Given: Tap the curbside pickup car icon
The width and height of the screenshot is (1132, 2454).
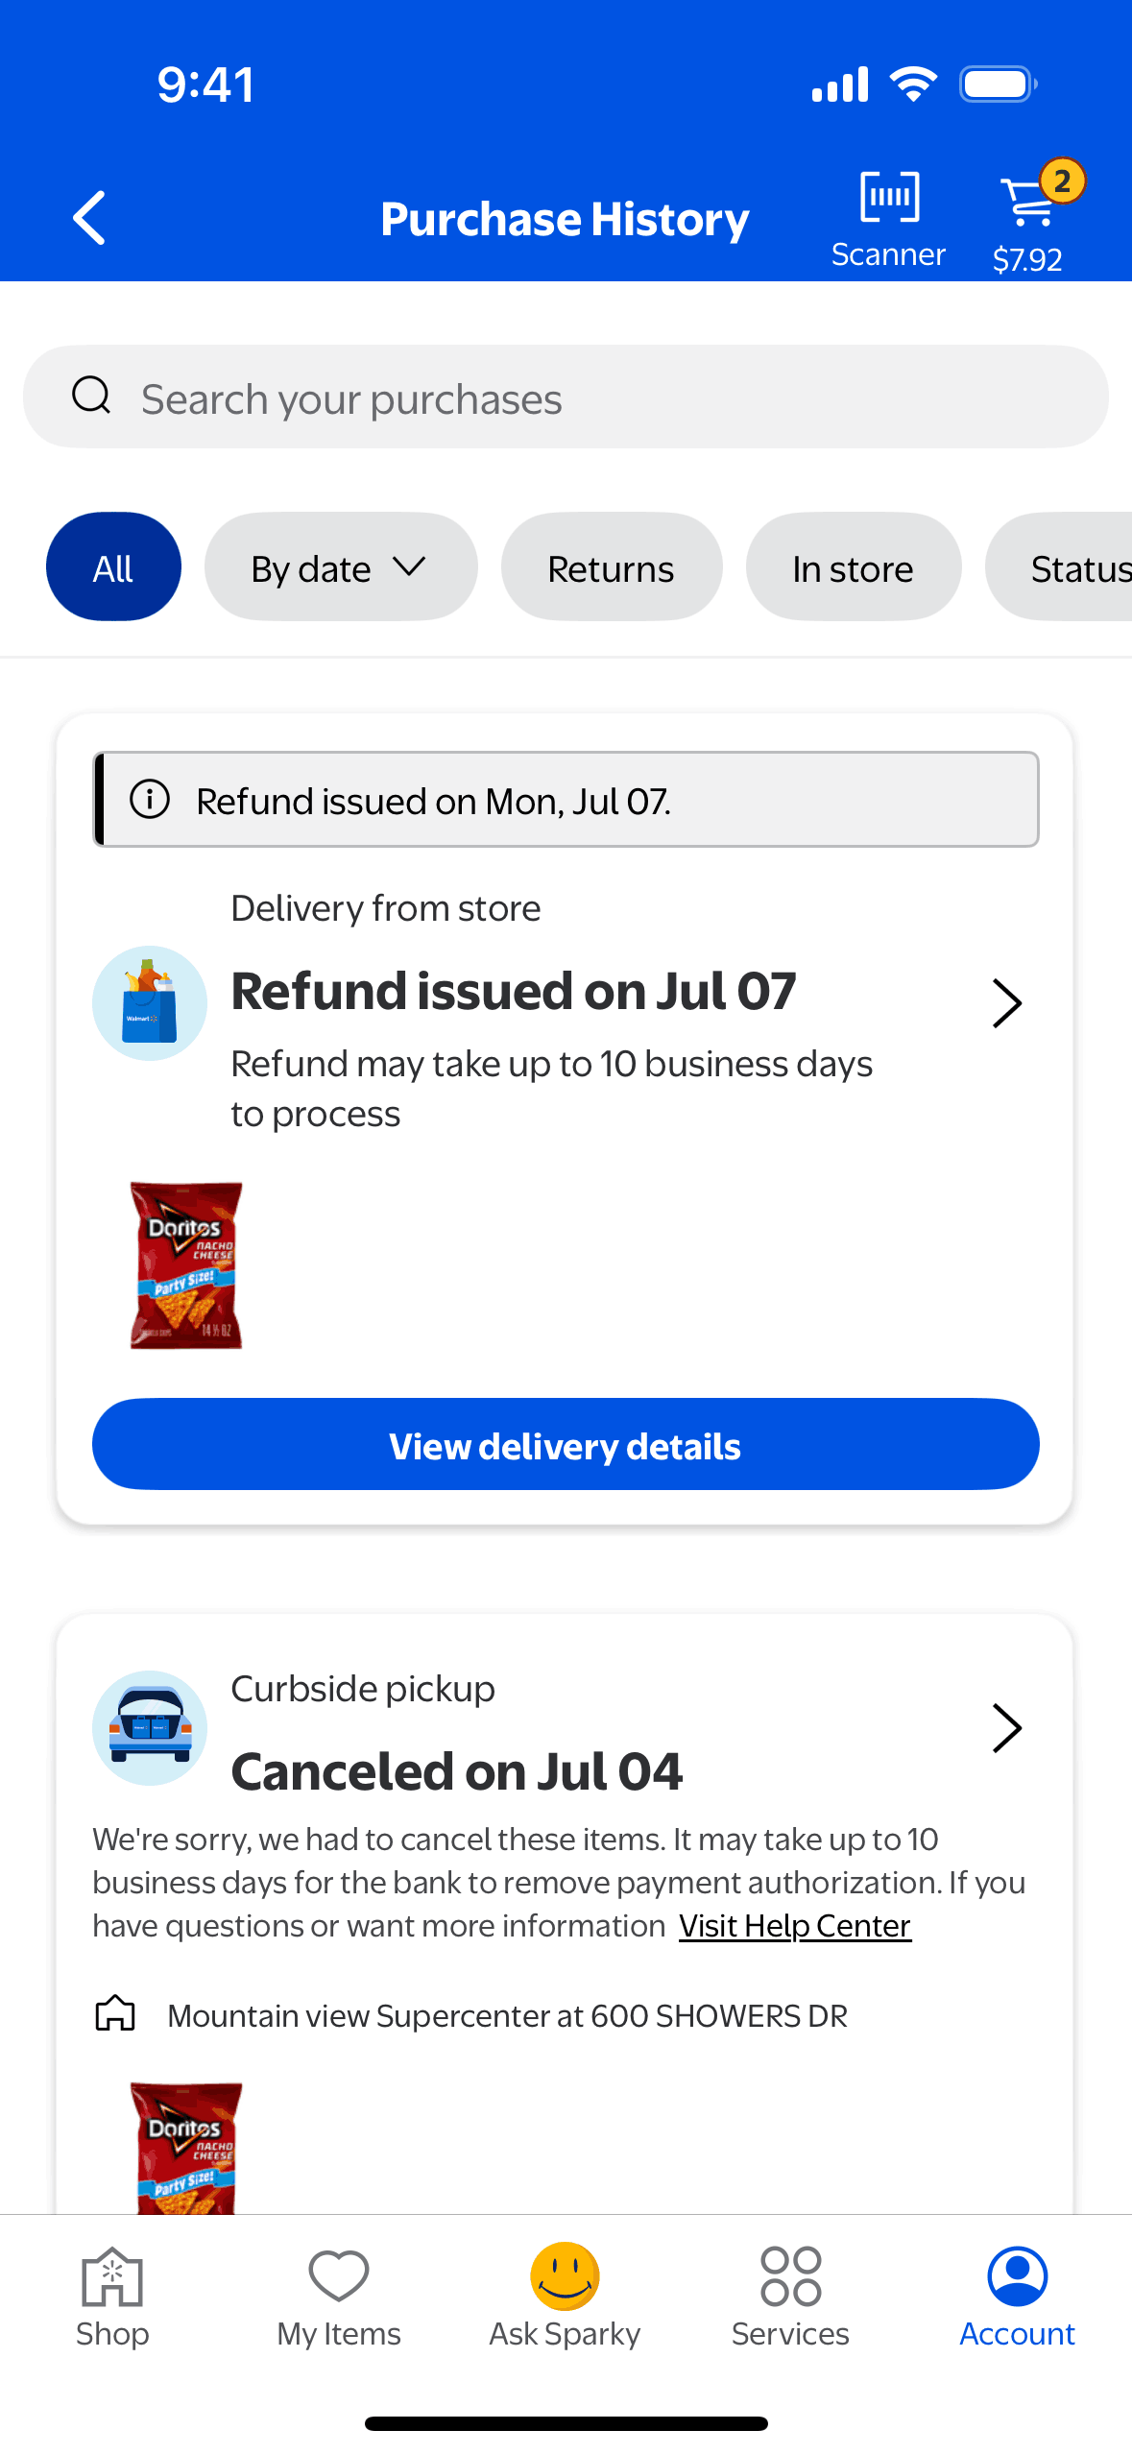Looking at the screenshot, I should [150, 1727].
